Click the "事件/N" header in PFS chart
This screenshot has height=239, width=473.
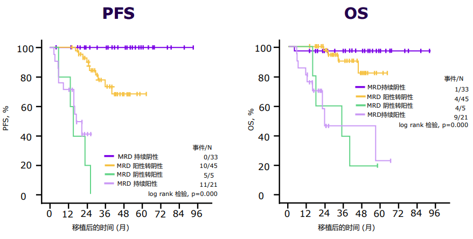tap(203, 147)
